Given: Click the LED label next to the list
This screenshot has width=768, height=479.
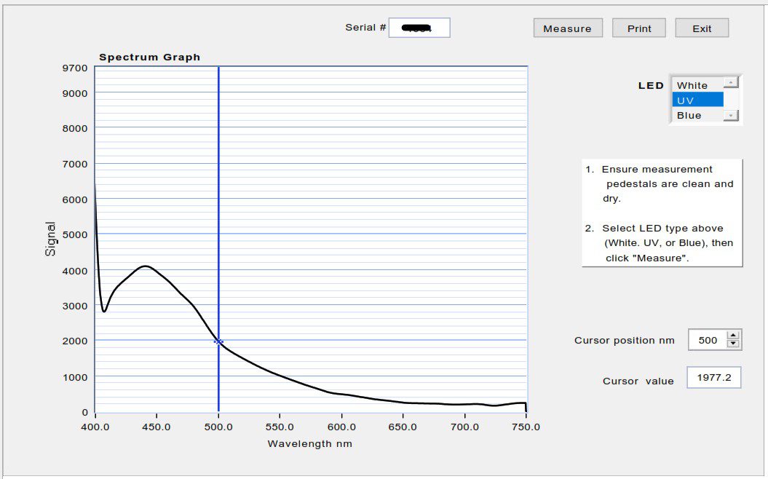Looking at the screenshot, I should 651,85.
